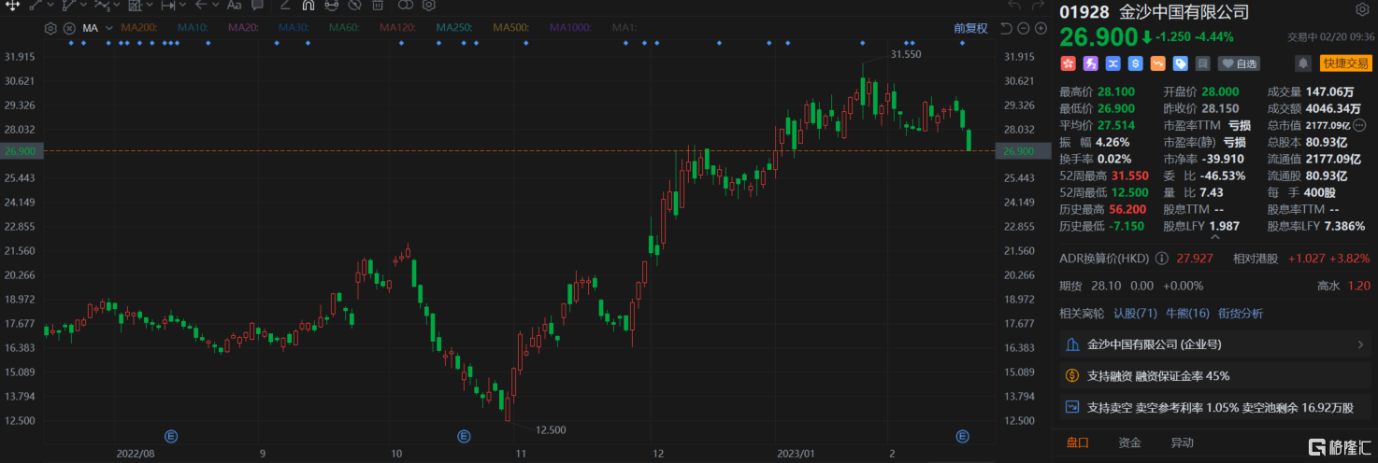Select the crosshair move cursor tool
Viewport: 1378px width, 463px height.
pyautogui.click(x=12, y=5)
